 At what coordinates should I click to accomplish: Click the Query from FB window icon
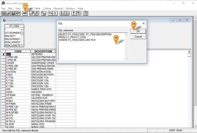point(4,20)
